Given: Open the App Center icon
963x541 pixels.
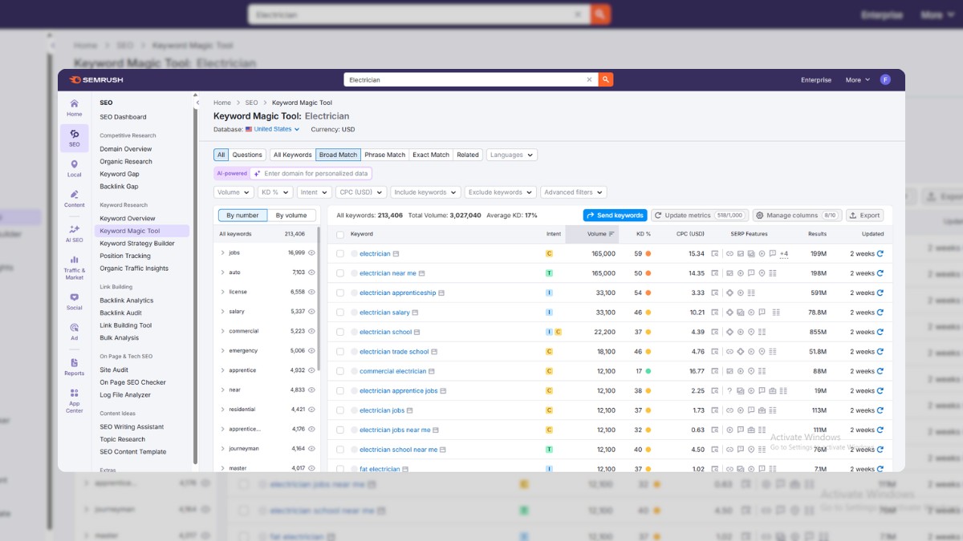Looking at the screenshot, I should point(74,401).
